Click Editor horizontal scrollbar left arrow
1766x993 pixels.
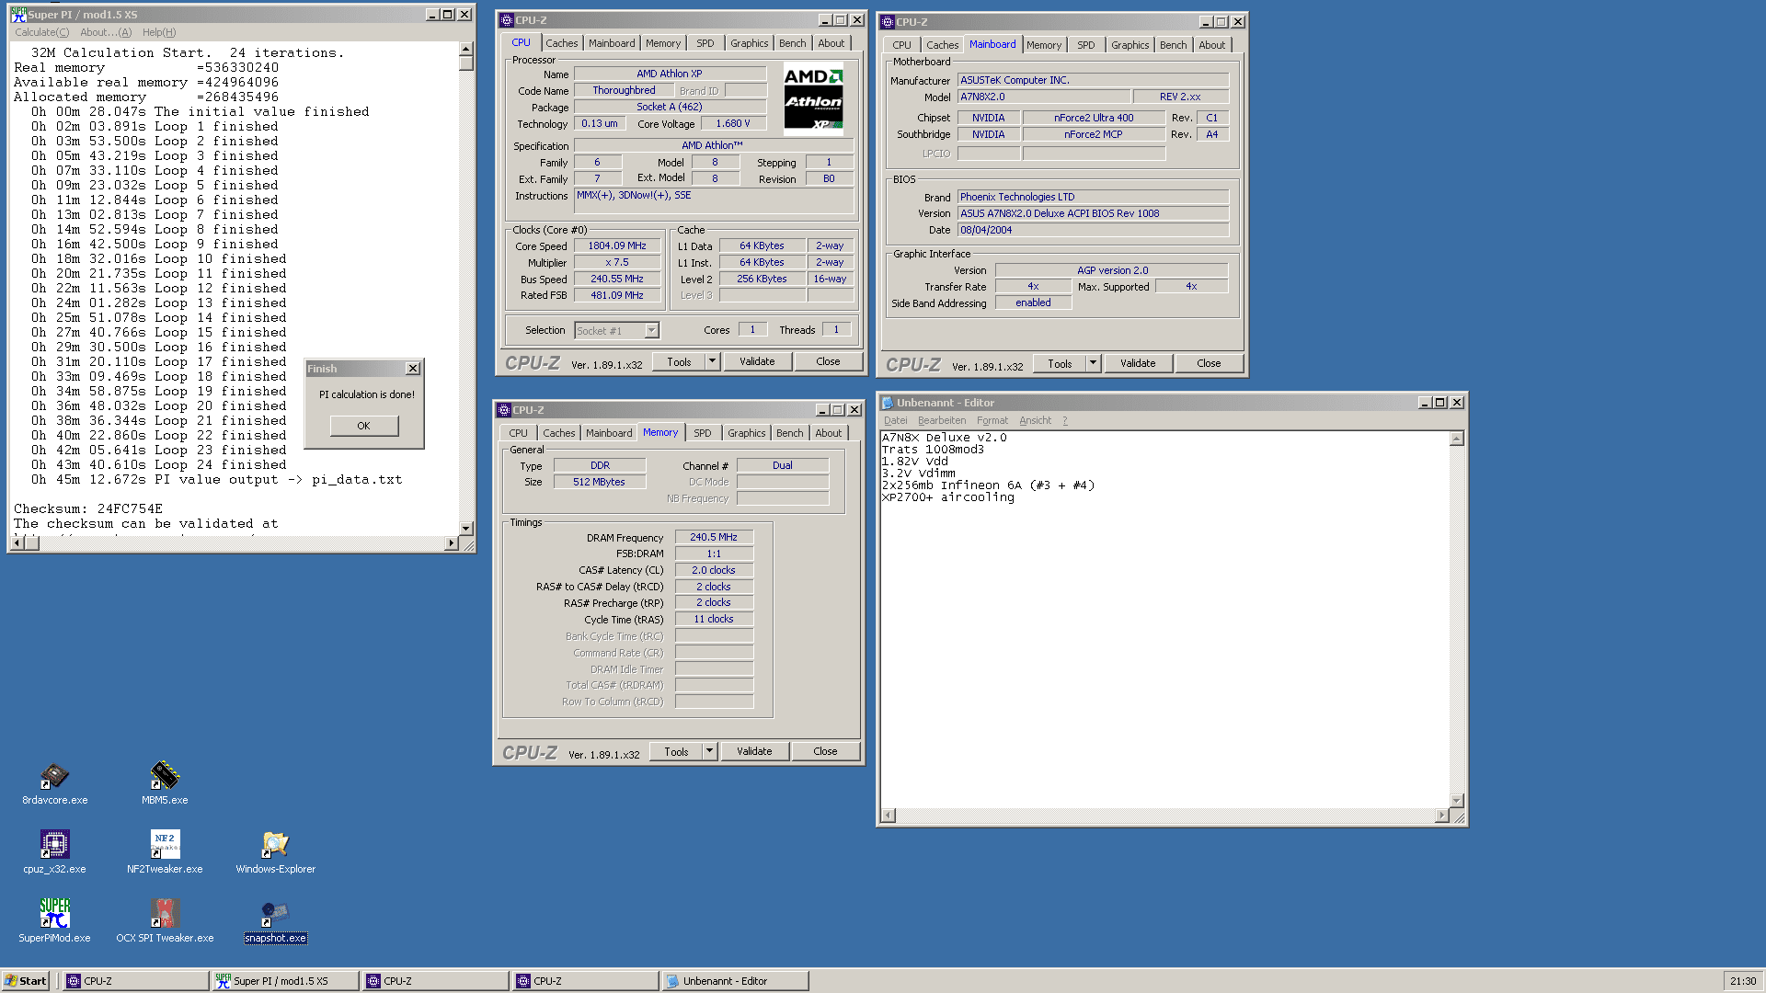tap(889, 816)
